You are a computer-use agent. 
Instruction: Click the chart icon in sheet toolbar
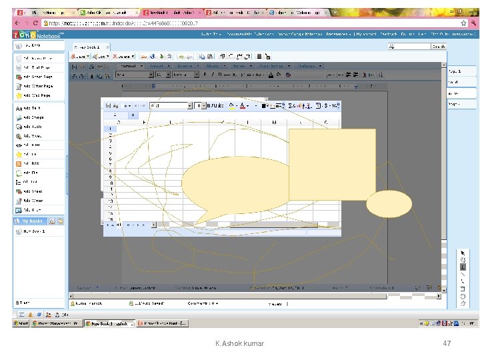click(299, 105)
